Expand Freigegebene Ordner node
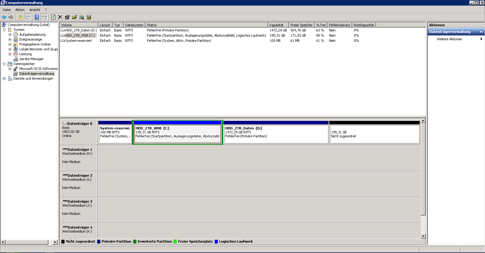This screenshot has height=253, width=485. pyautogui.click(x=10, y=44)
